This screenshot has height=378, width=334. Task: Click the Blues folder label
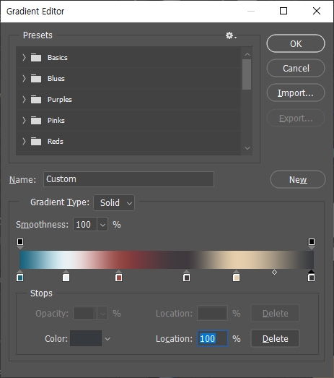click(56, 79)
